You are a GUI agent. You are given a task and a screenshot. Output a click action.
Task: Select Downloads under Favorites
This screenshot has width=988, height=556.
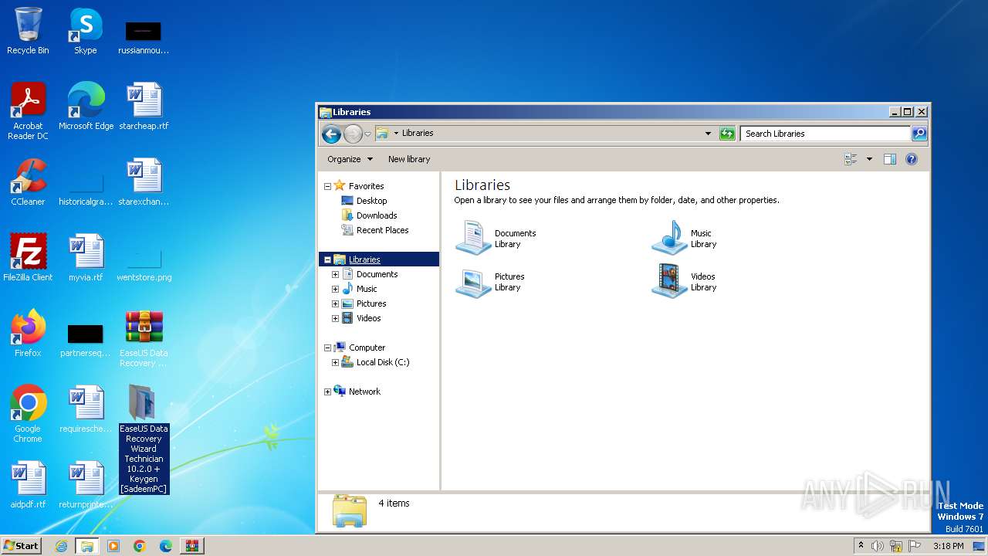(376, 215)
